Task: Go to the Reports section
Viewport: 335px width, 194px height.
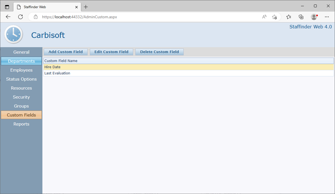Action: 21,124
